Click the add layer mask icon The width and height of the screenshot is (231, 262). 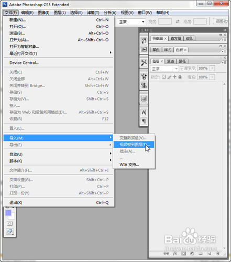[x=183, y=254]
